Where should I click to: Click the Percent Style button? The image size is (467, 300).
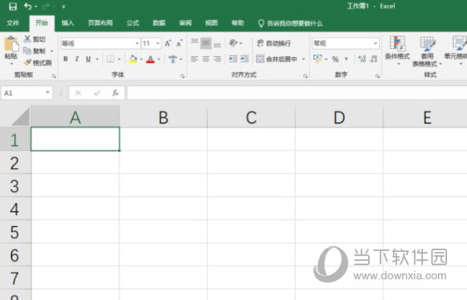336,59
